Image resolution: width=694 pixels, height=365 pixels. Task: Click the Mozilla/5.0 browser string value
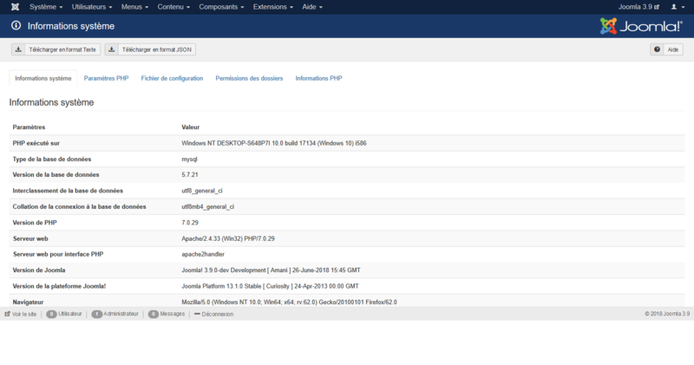click(x=289, y=303)
